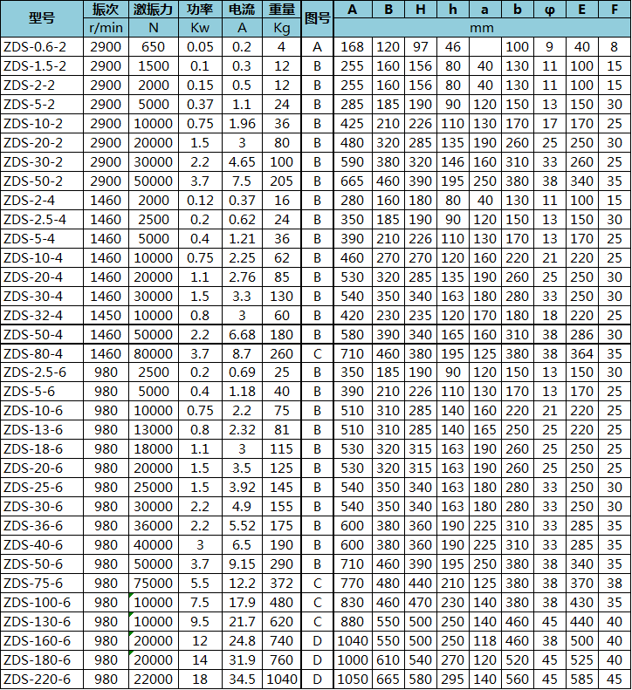
Task: Select current value 1.96 in ZDS-10-2 row
Action: click(242, 124)
